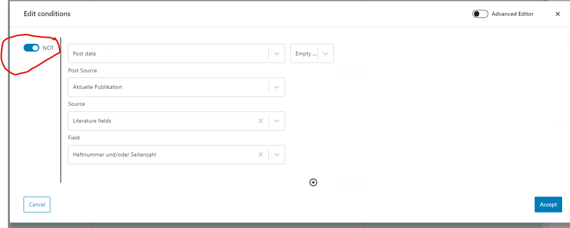Viewport: 570px width, 228px height.
Task: Click the Accept button
Action: tap(548, 204)
